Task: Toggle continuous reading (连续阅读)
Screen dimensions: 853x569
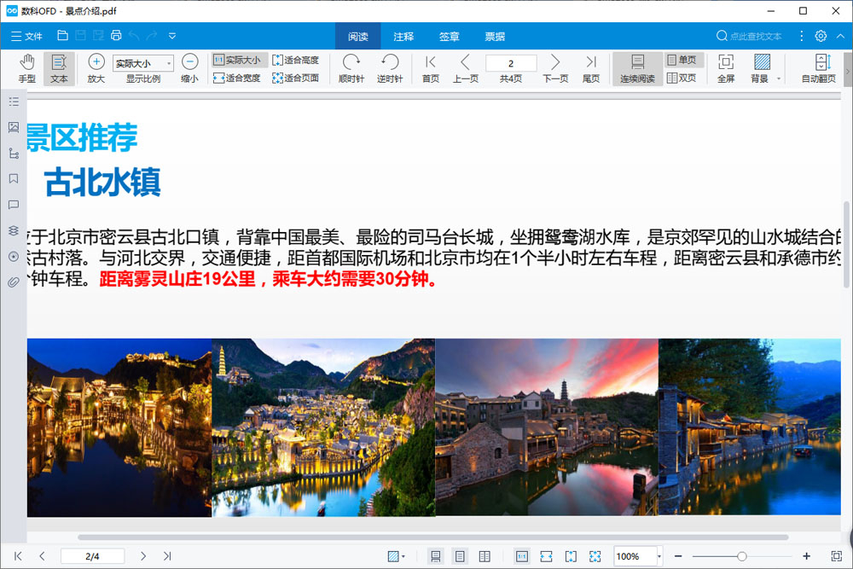Action: pyautogui.click(x=637, y=67)
